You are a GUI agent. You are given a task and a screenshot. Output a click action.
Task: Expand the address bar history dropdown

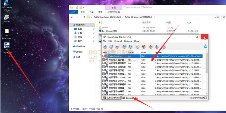tap(215, 17)
